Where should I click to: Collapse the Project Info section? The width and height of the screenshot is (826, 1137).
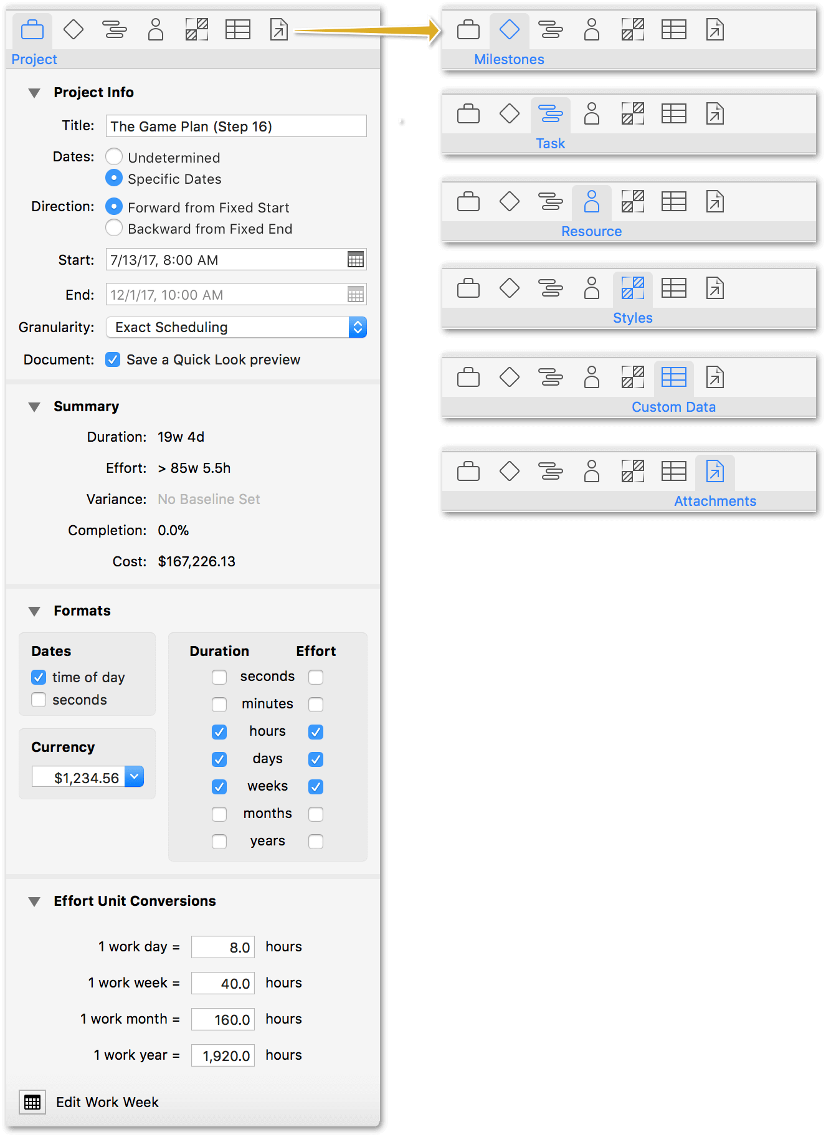[34, 93]
